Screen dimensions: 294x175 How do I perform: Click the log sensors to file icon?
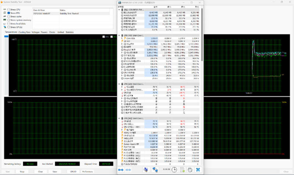click(x=182, y=170)
